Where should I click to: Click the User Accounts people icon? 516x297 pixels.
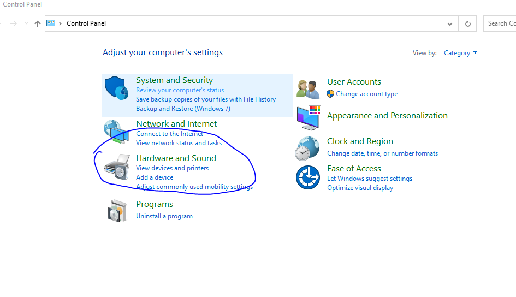point(308,89)
